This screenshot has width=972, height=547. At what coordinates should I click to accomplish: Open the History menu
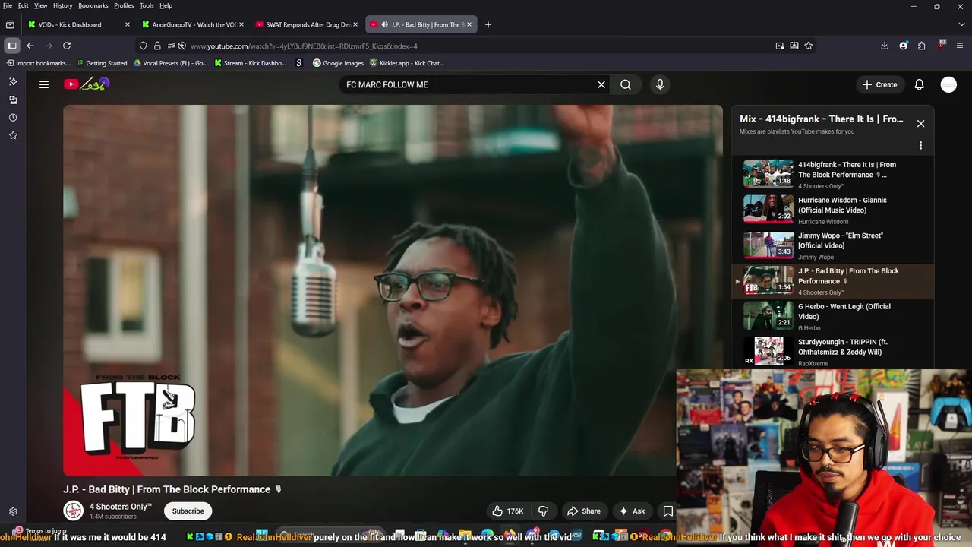(x=63, y=5)
